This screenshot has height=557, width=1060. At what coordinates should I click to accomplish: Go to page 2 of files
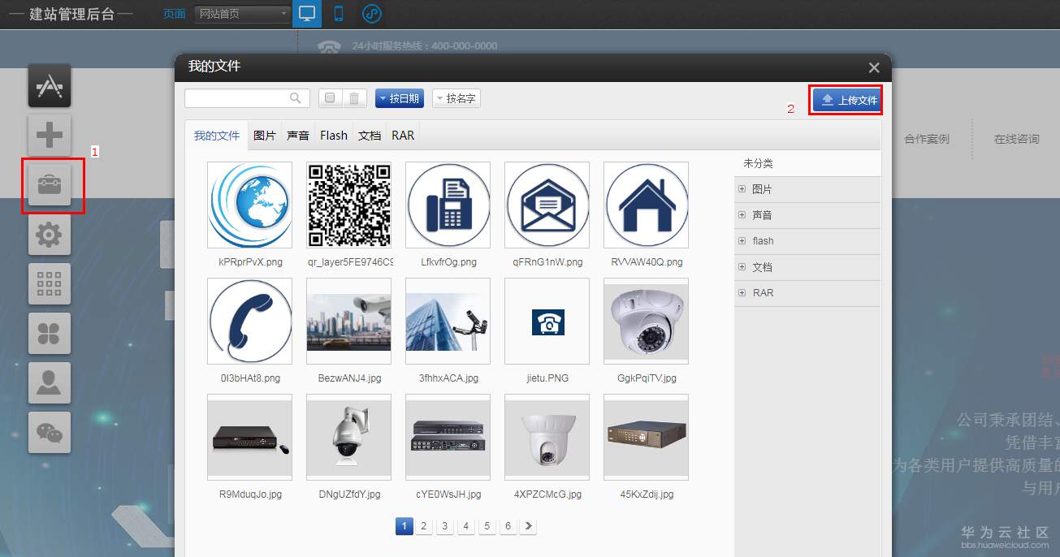pos(423,526)
